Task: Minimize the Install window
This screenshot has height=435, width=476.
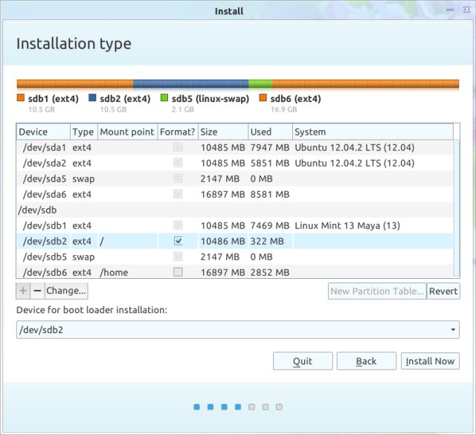Action: tap(450, 10)
